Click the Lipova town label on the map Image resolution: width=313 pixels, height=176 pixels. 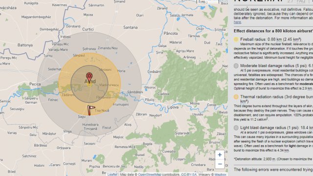[x=173, y=108]
